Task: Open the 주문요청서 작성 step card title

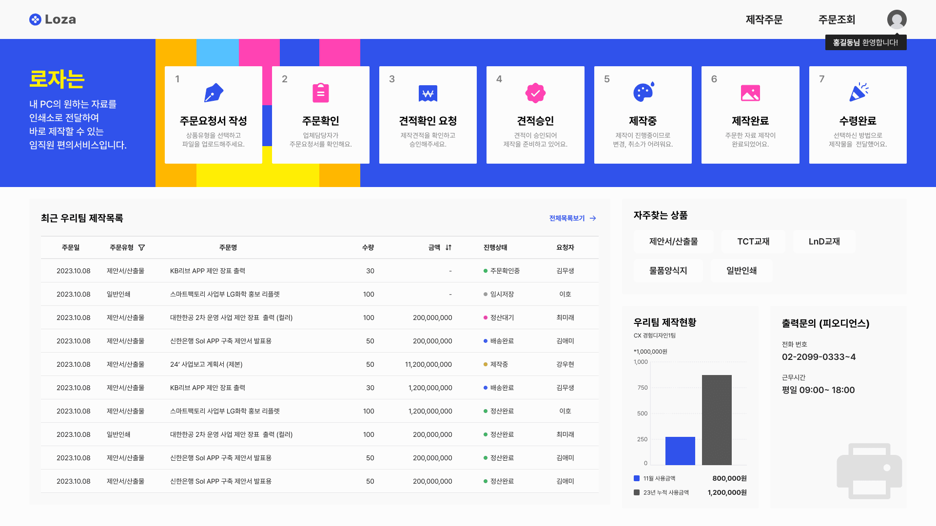Action: click(x=214, y=121)
